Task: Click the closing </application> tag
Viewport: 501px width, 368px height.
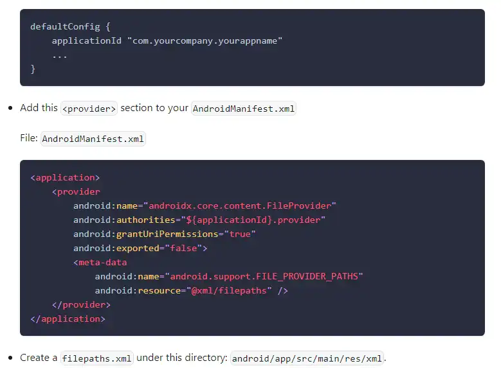Action: tap(68, 319)
